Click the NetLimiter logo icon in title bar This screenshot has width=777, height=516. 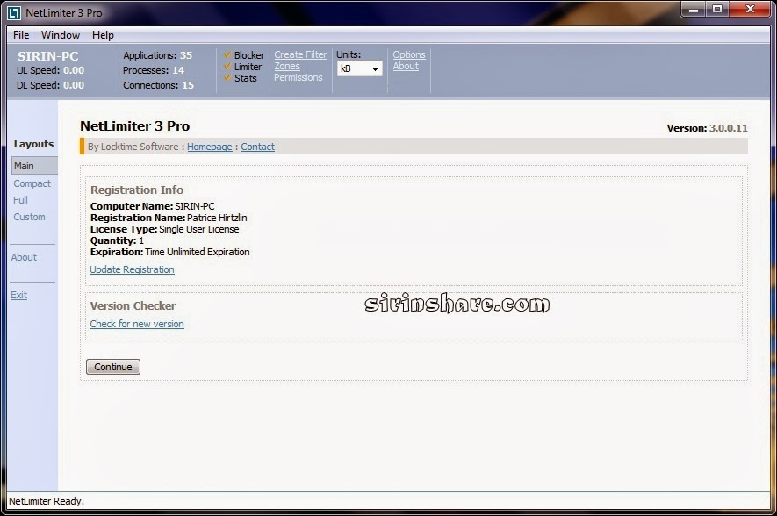[14, 13]
